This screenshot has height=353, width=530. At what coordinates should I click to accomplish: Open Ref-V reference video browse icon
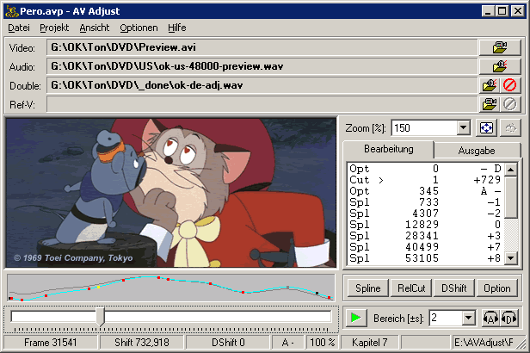[490, 104]
